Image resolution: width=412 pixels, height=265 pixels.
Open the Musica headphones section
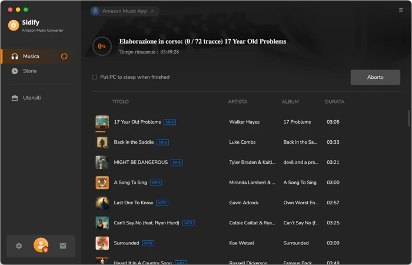(15, 57)
